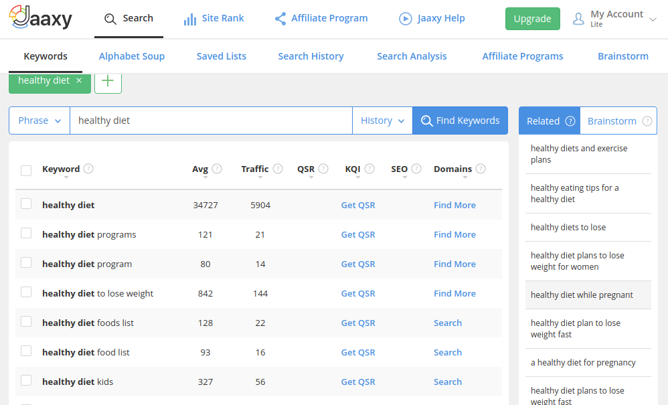668x405 pixels.
Task: Add a new search tab with plus icon
Action: tap(108, 81)
